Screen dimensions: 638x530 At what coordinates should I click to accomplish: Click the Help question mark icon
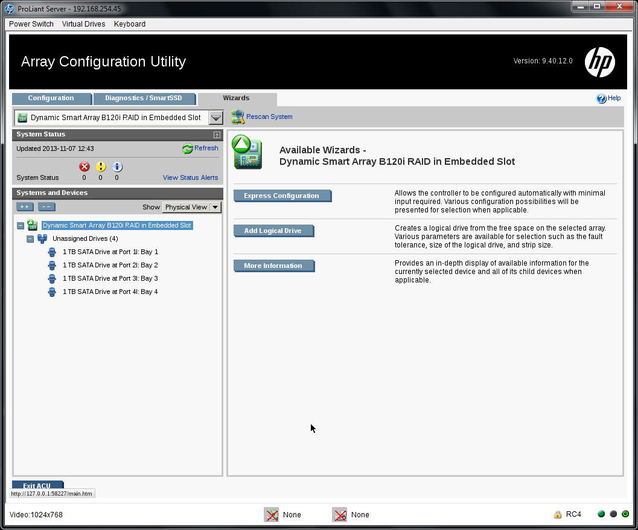(601, 98)
